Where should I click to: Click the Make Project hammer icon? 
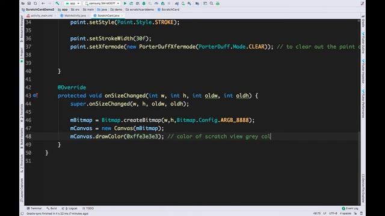pyautogui.click(x=57, y=4)
